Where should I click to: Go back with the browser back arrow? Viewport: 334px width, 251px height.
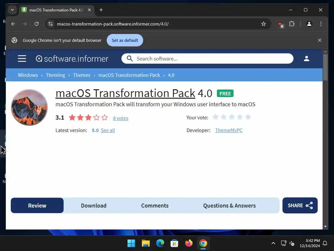point(13,24)
